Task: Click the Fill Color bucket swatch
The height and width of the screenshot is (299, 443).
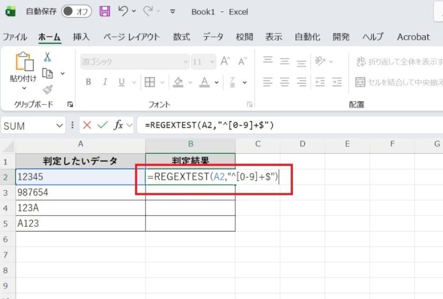Action: coord(178,82)
